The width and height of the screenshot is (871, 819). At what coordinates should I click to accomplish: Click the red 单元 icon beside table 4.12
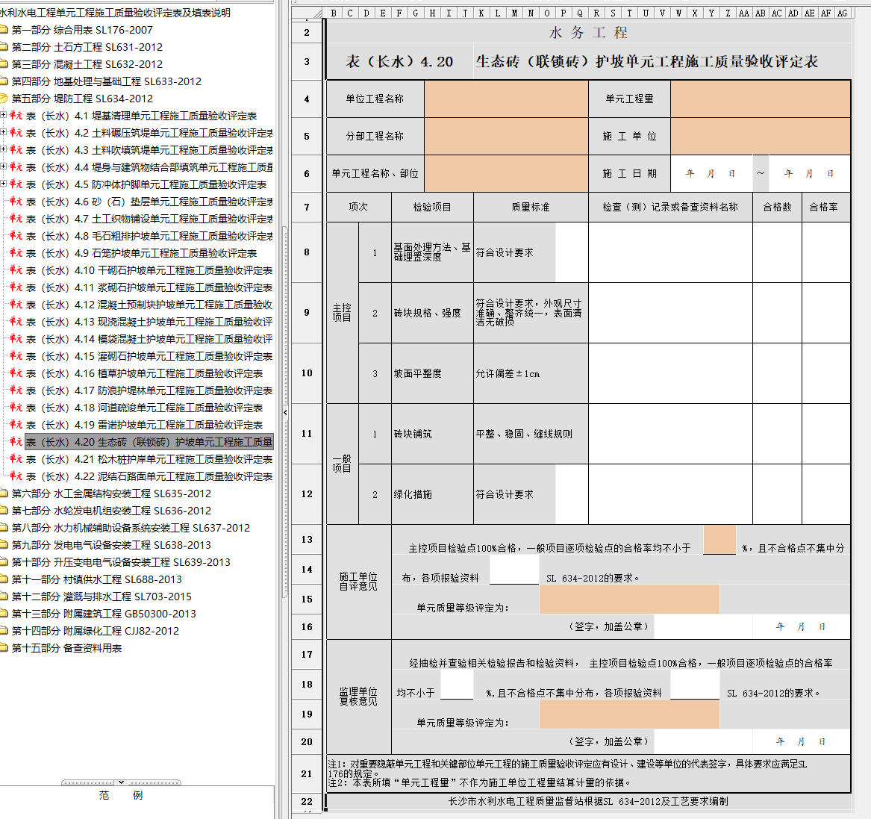click(x=16, y=305)
